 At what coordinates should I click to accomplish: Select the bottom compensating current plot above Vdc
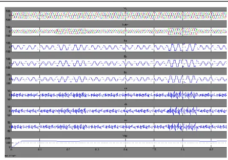pos(119,127)
